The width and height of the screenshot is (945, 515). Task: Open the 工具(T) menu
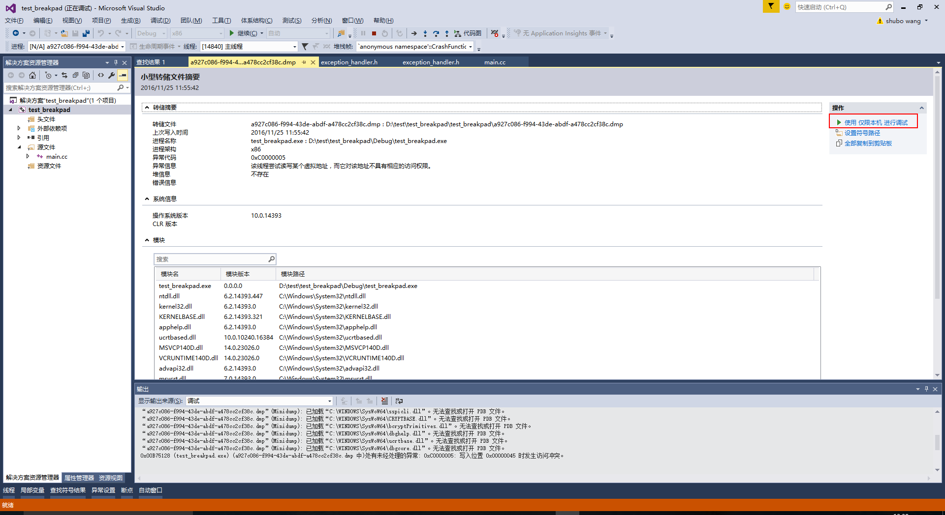click(221, 21)
